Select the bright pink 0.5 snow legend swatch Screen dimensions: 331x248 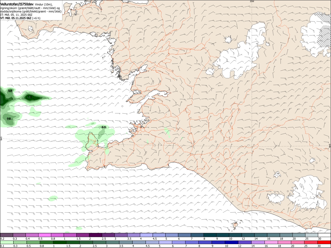click(x=44, y=235)
